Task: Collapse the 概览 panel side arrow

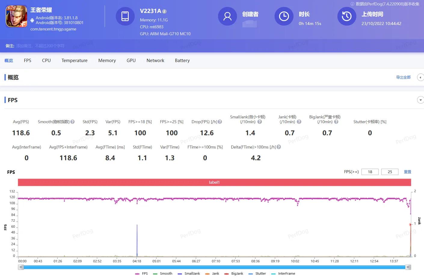Action: 420,77
